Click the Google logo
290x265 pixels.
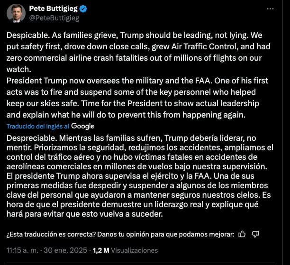coord(83,126)
